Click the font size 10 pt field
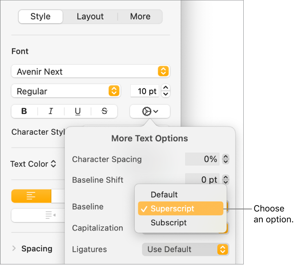This screenshot has height=265, width=295. [x=145, y=91]
